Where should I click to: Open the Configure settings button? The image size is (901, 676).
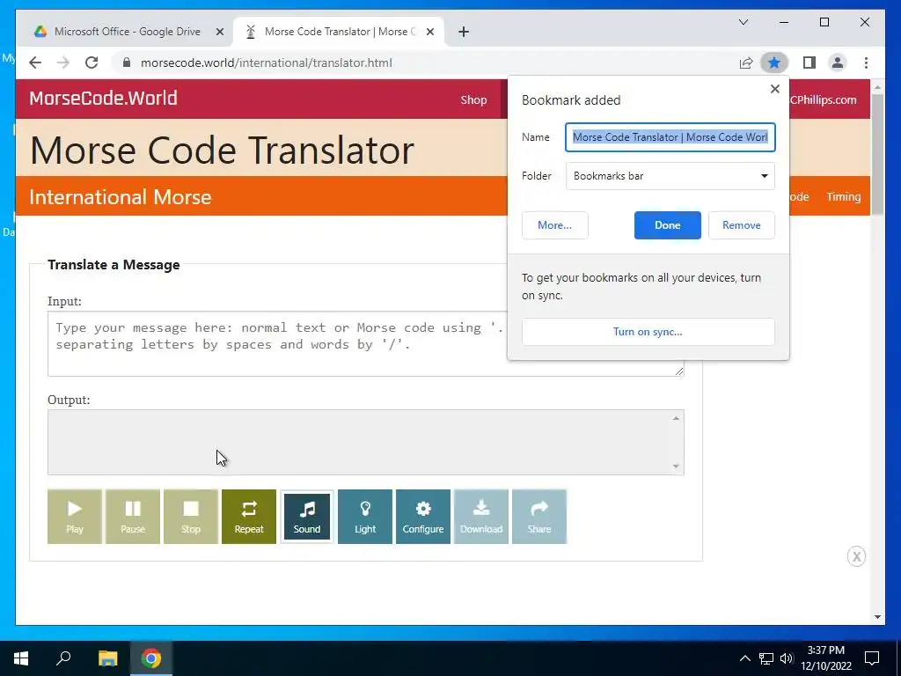423,516
